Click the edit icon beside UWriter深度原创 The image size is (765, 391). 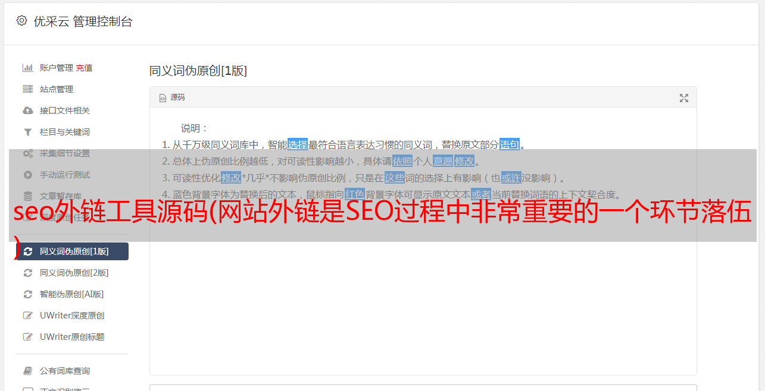coord(27,316)
